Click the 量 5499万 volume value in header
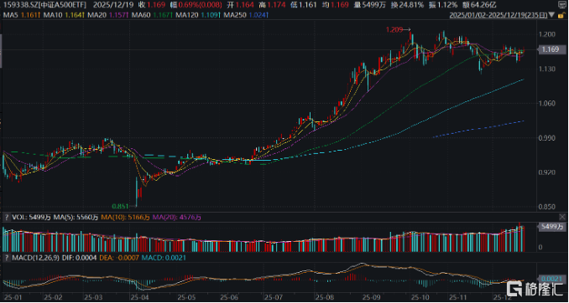Viewport: 569px width, 303px height. (370, 5)
